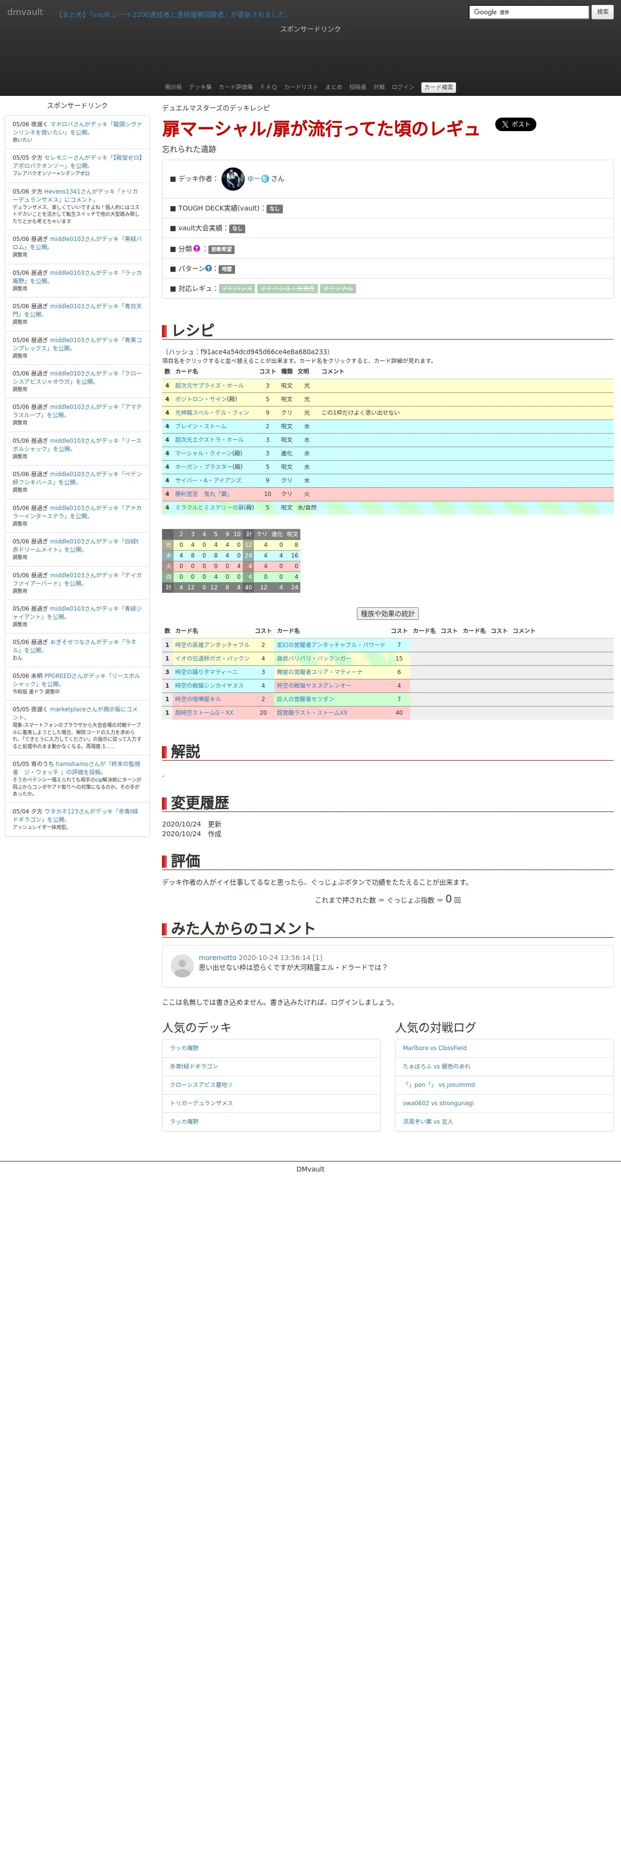The width and height of the screenshot is (621, 1864).
Task: Open card 超覚醒ラスト・ストームXX
Action: (x=312, y=713)
